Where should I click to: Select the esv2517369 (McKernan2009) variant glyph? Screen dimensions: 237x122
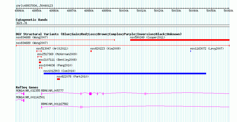(x=39, y=57)
